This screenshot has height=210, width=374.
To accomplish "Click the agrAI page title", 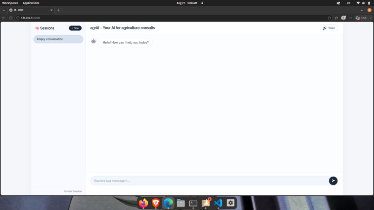I will 123,28.
